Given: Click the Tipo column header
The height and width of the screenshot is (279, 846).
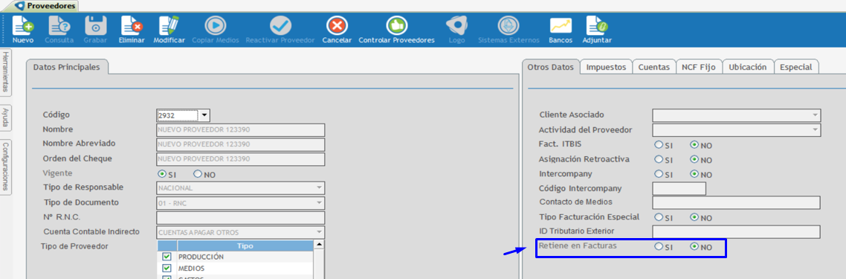Looking at the screenshot, I should (x=245, y=246).
